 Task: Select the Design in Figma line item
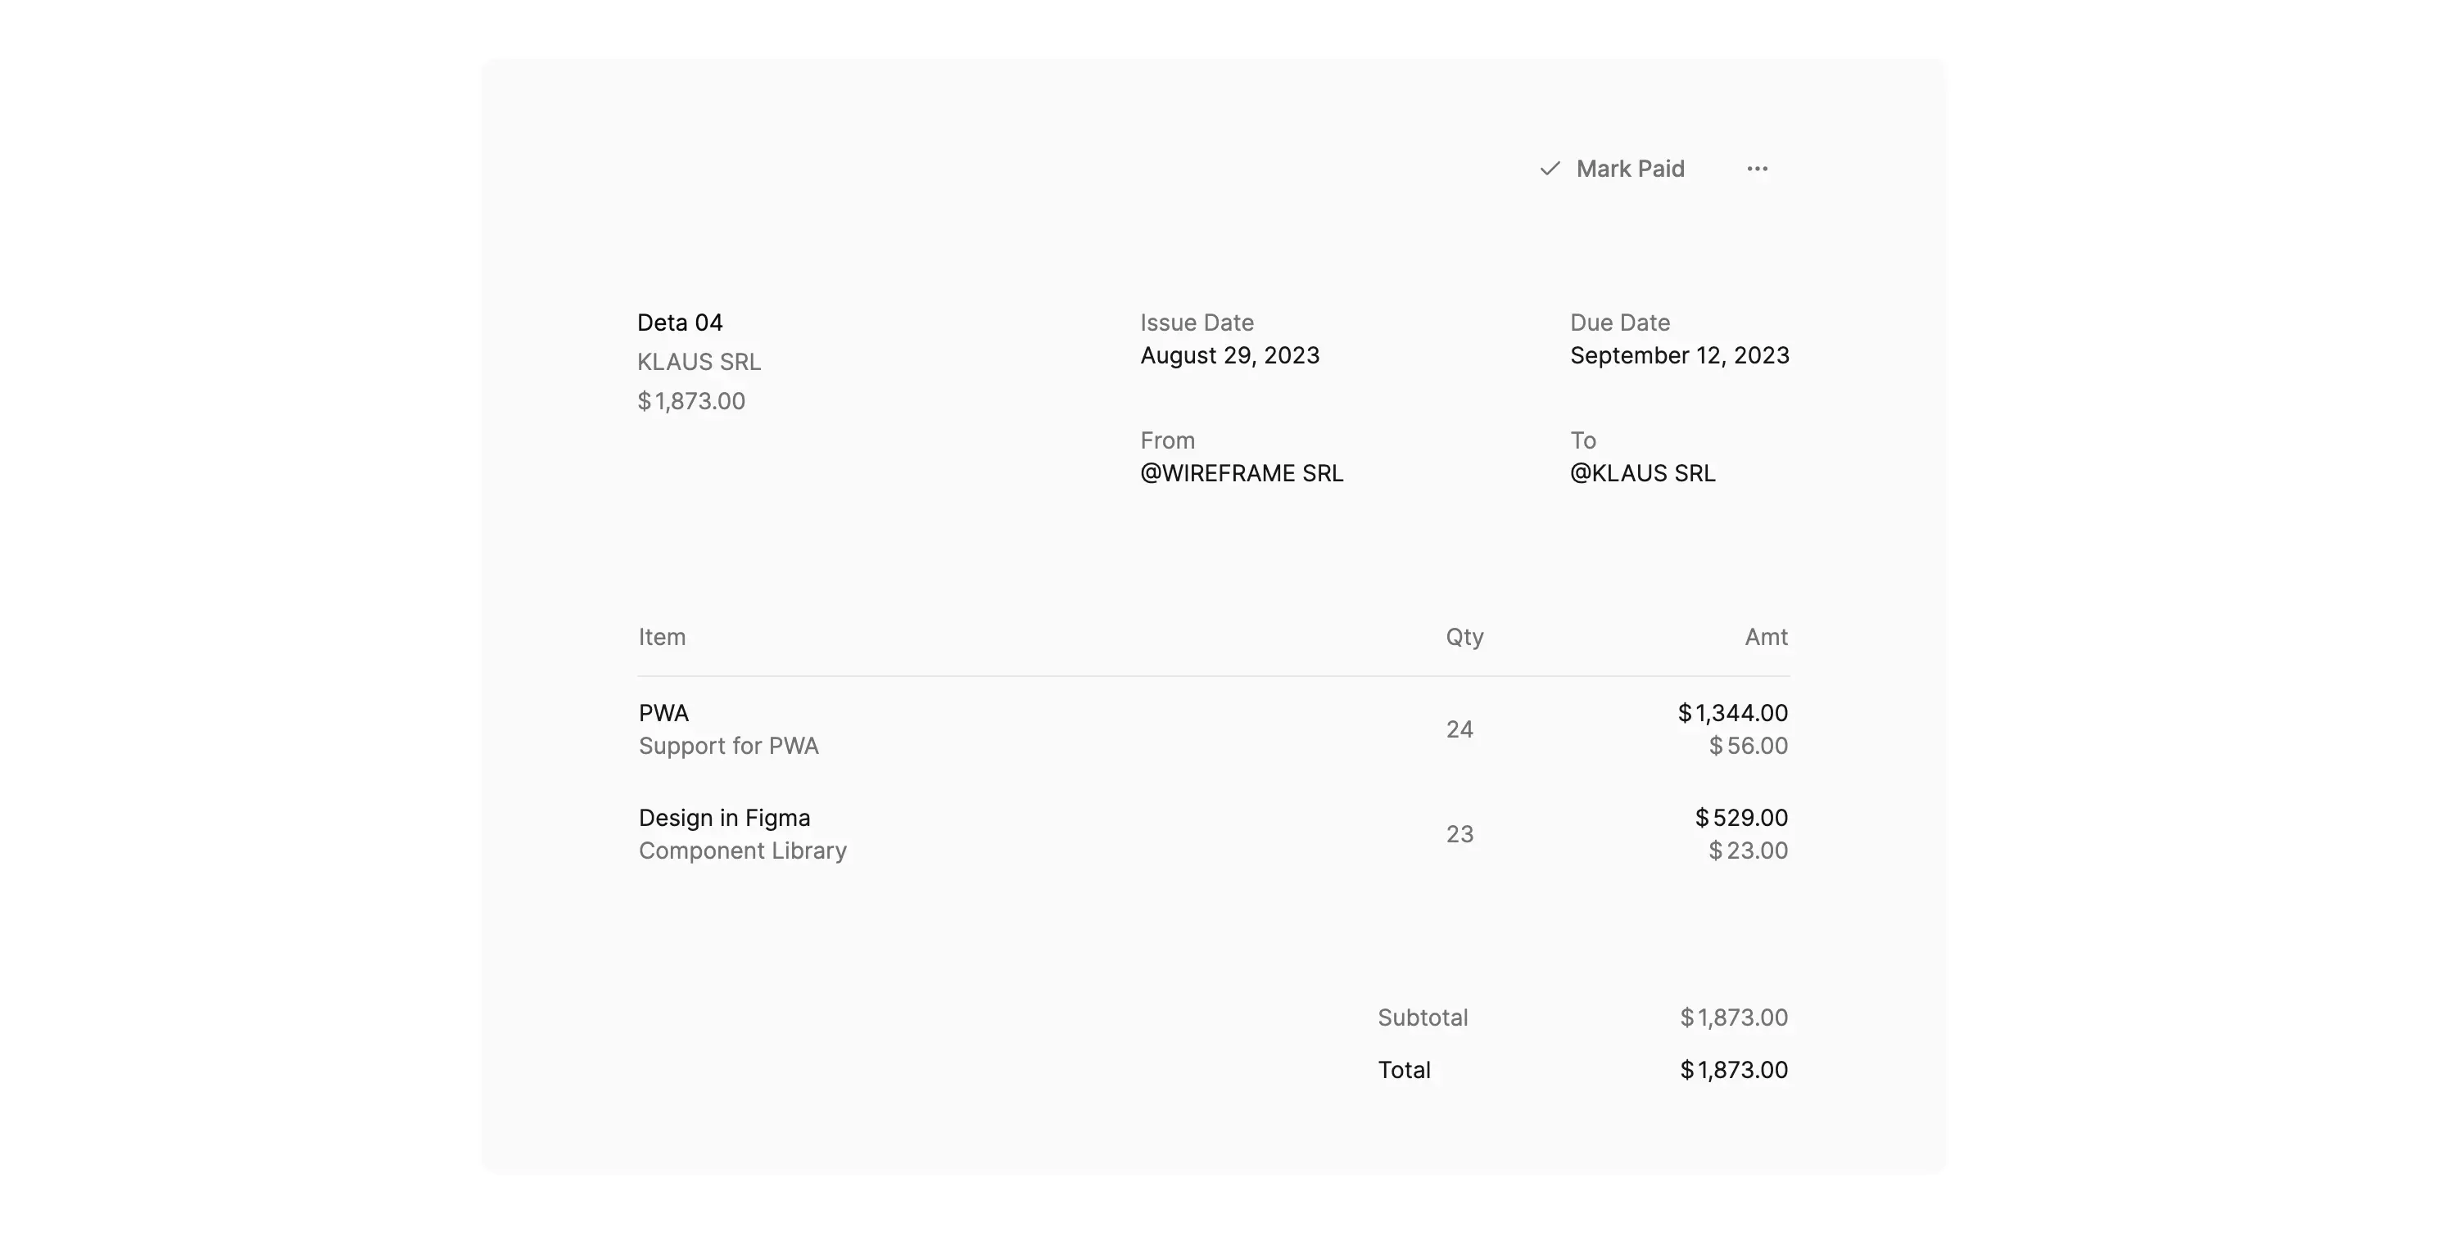pos(723,819)
